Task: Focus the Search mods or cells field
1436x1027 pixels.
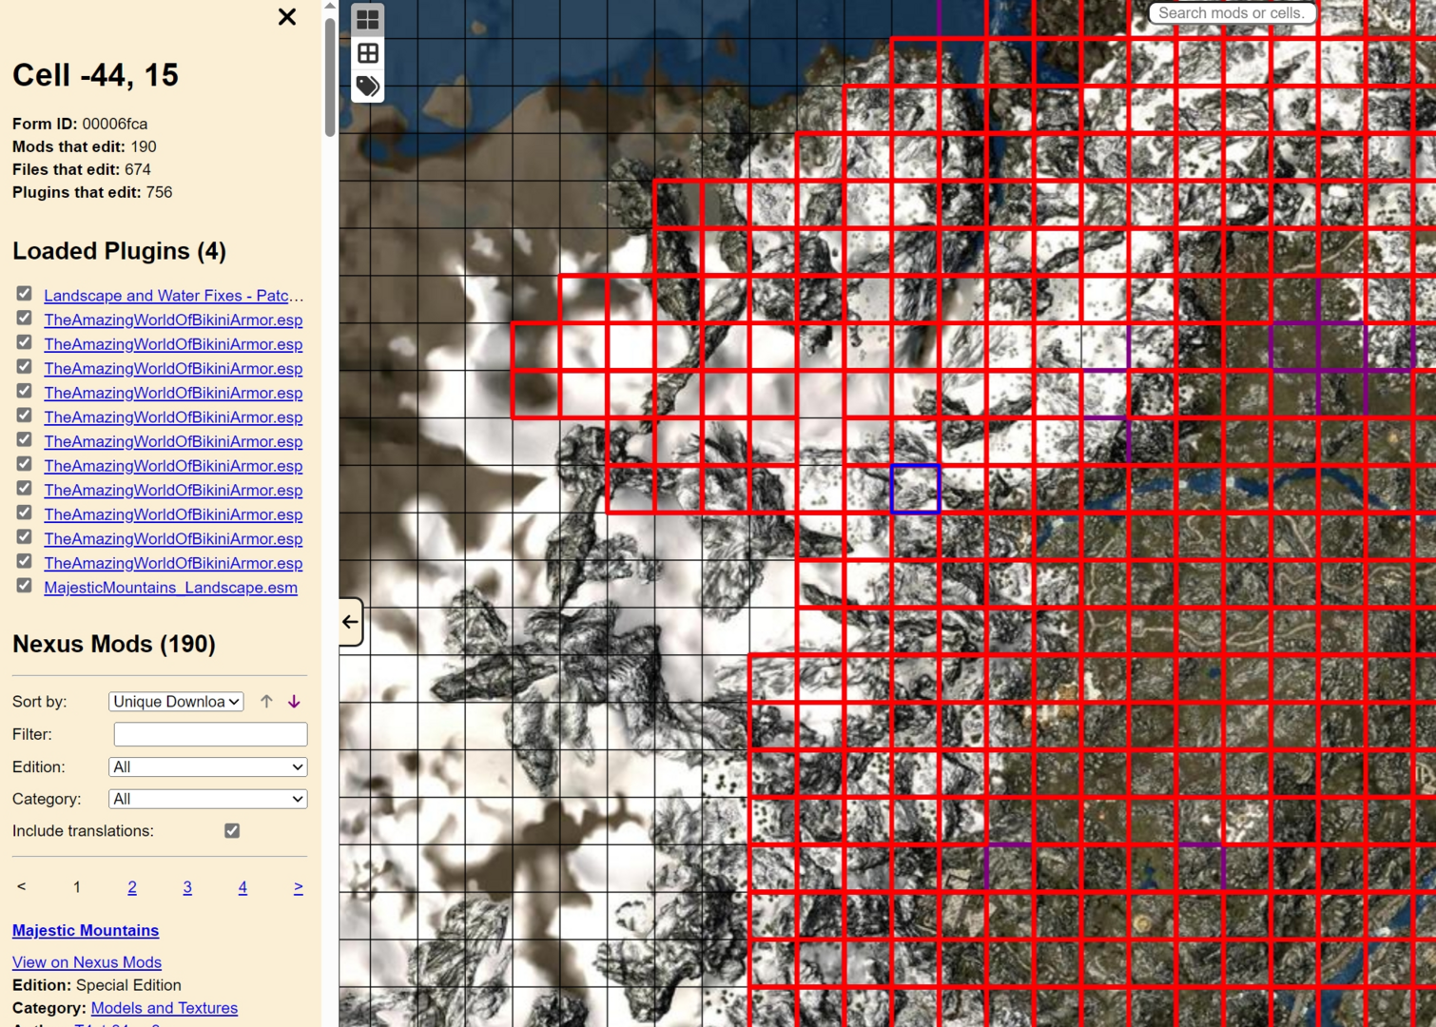Action: pyautogui.click(x=1232, y=13)
